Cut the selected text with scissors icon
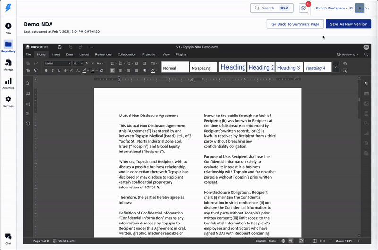378x250 pixels. (x=36, y=63)
